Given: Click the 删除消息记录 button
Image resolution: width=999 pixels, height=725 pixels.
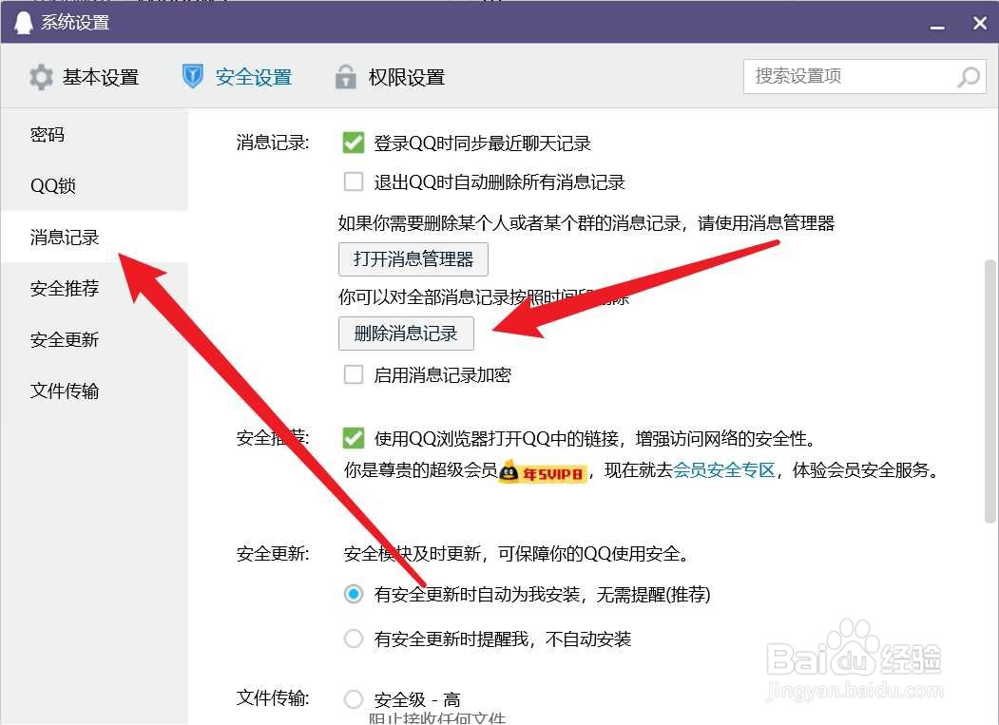Looking at the screenshot, I should coord(406,334).
